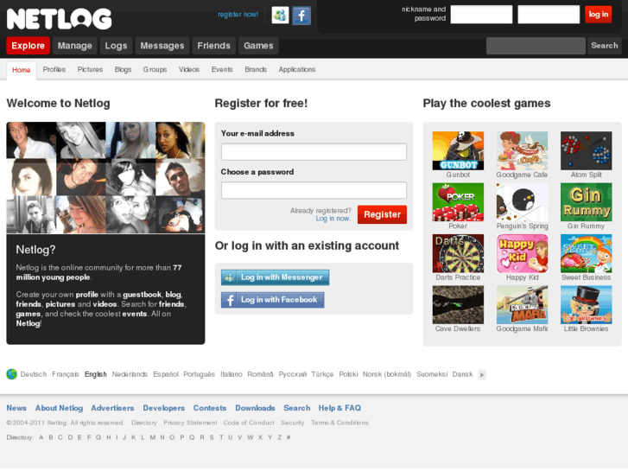
Task: Open the Contests footer link
Action: click(210, 408)
